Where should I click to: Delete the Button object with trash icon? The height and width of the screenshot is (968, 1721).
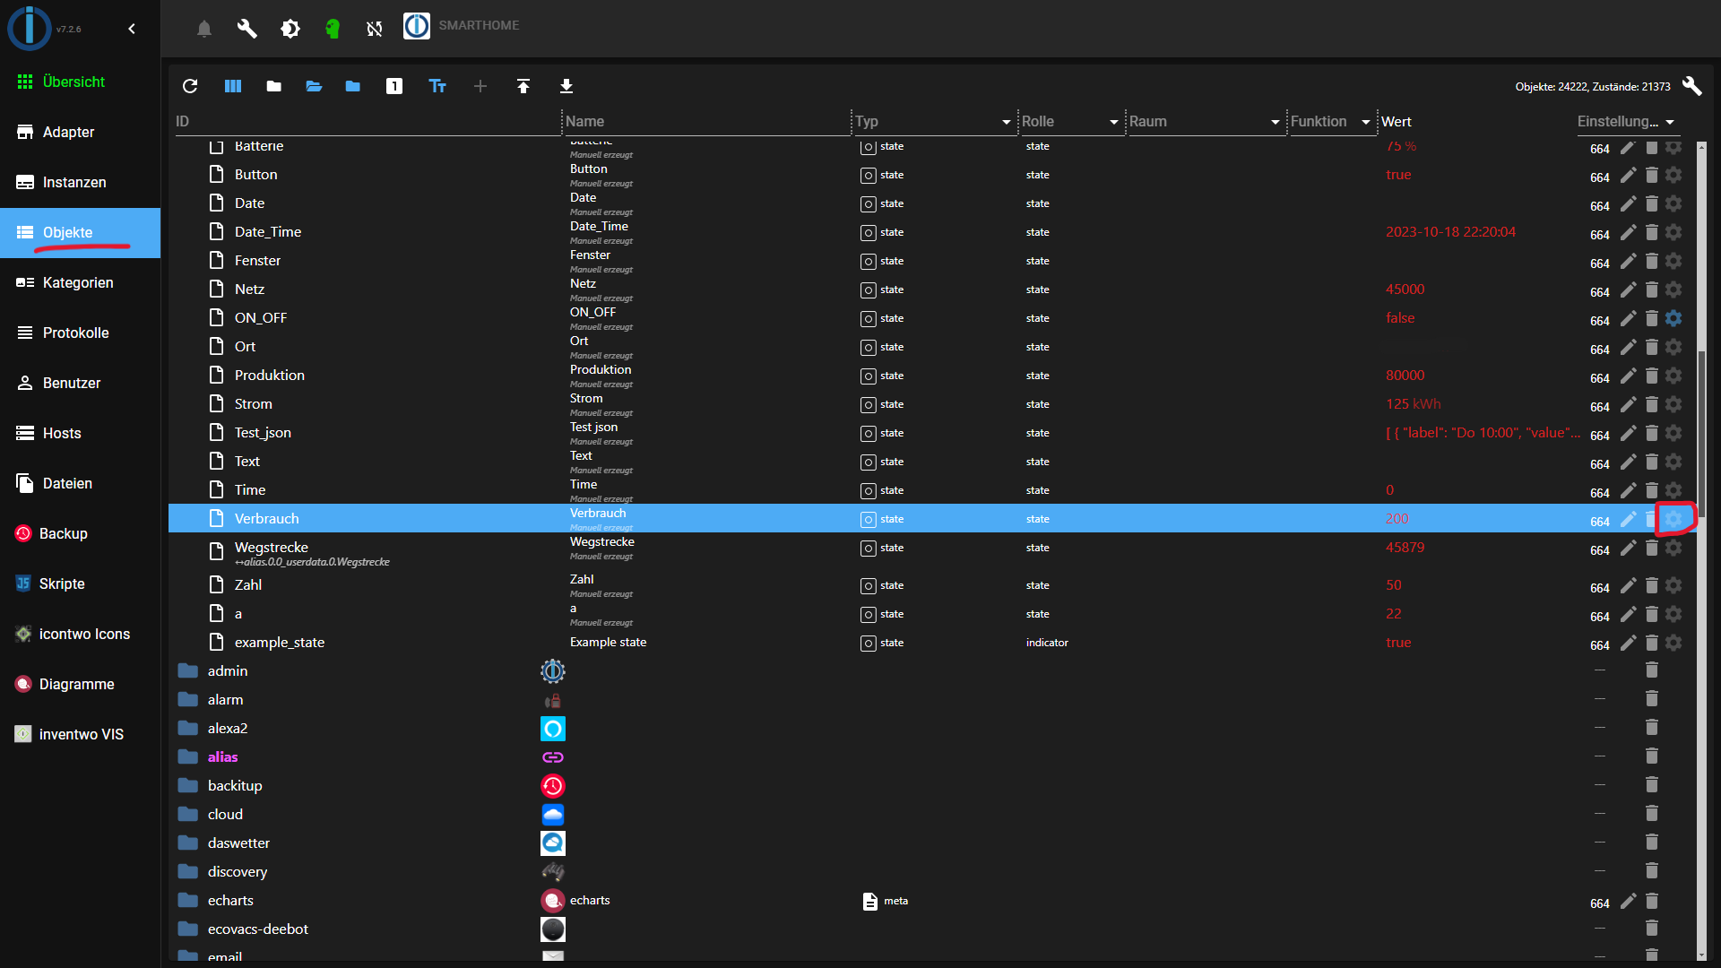tap(1651, 175)
